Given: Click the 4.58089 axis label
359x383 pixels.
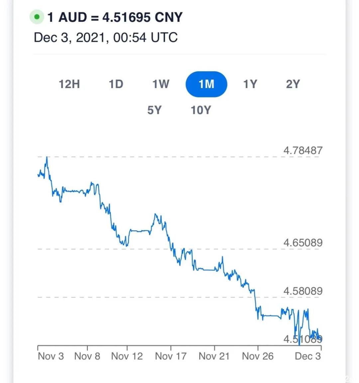Looking at the screenshot, I should (x=303, y=291).
